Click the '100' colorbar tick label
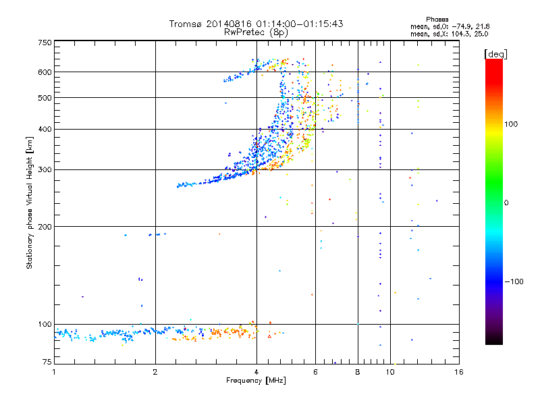 511,124
